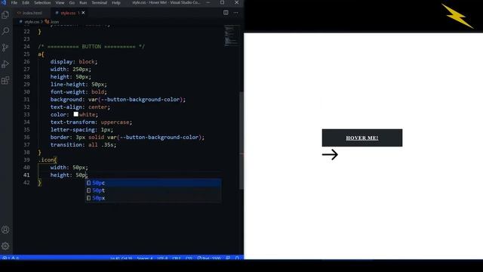Click the feedback icon in status bar
The height and width of the screenshot is (272, 483).
click(x=228, y=258)
